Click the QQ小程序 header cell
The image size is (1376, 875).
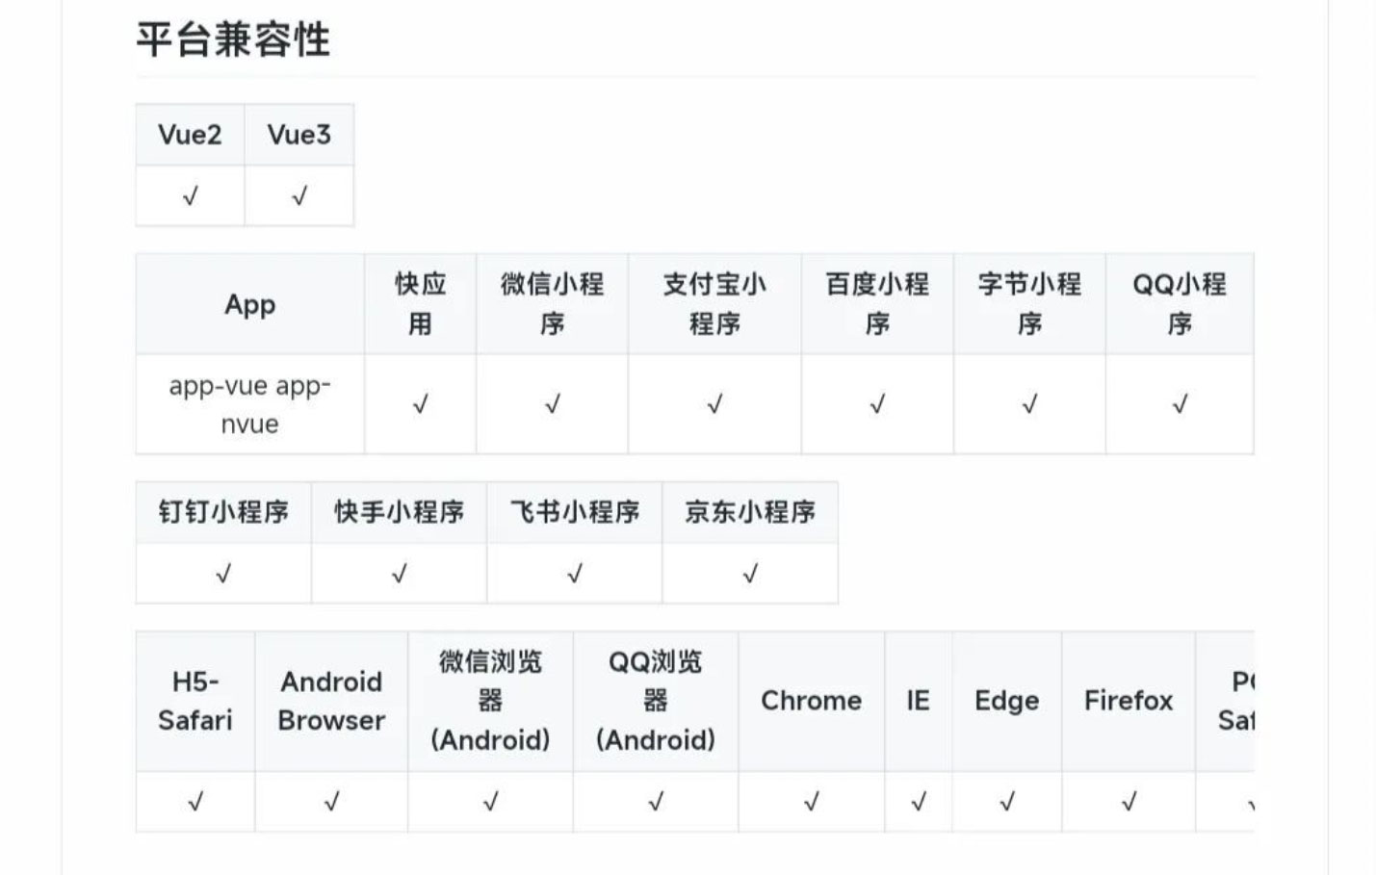[x=1180, y=304]
